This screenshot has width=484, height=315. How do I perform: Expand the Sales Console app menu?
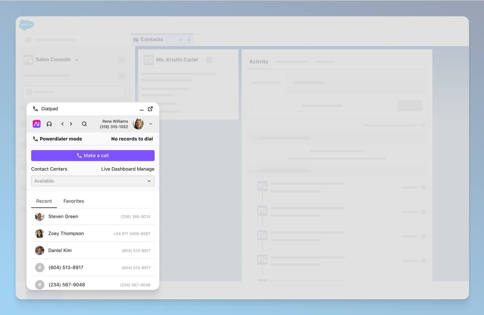pos(77,60)
